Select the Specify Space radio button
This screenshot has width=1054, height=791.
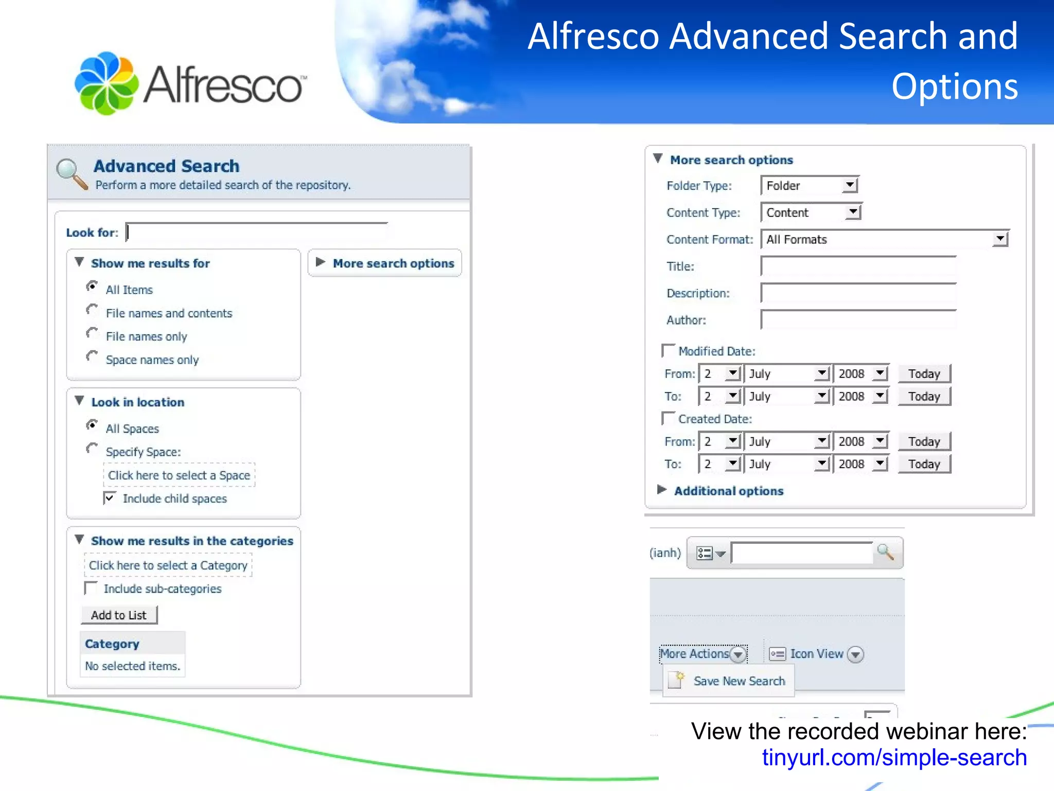click(x=92, y=449)
